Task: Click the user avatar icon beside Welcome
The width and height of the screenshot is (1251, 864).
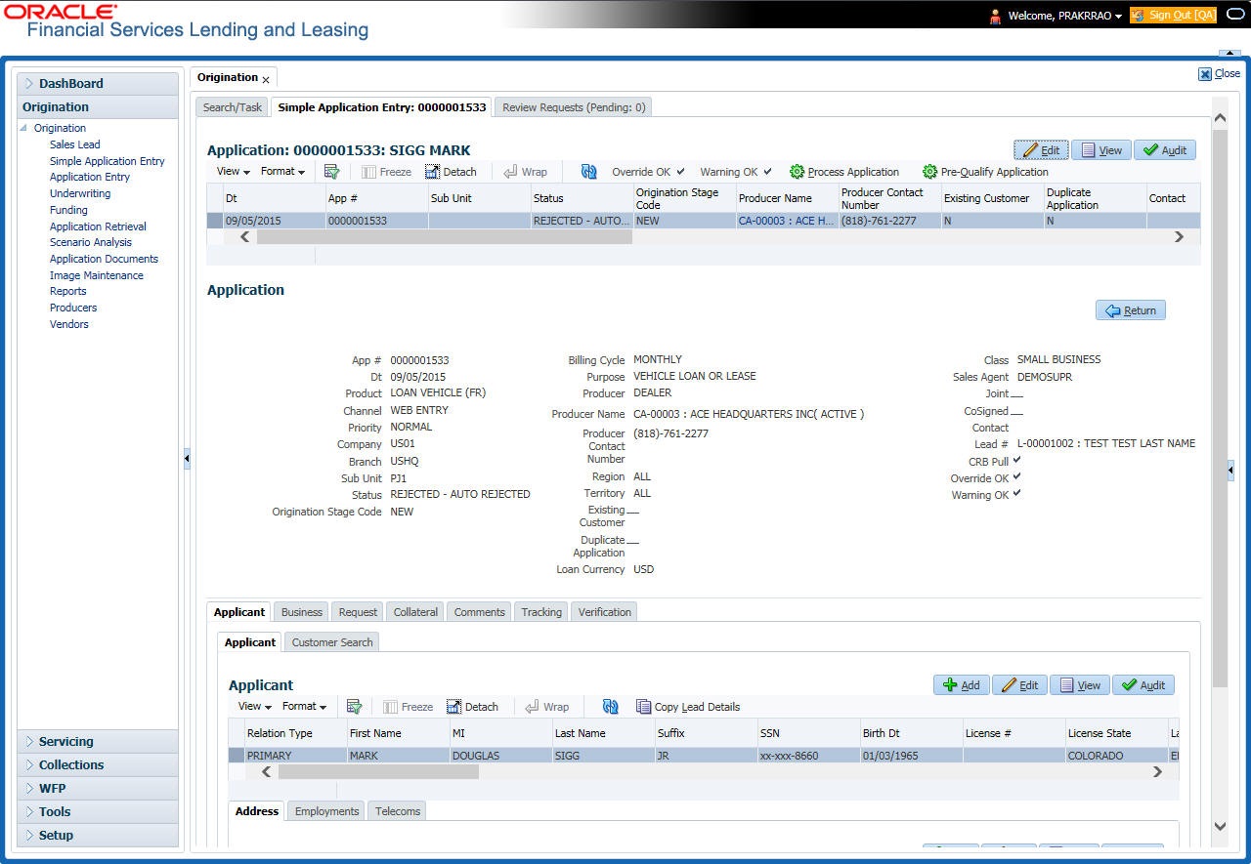Action: [996, 16]
